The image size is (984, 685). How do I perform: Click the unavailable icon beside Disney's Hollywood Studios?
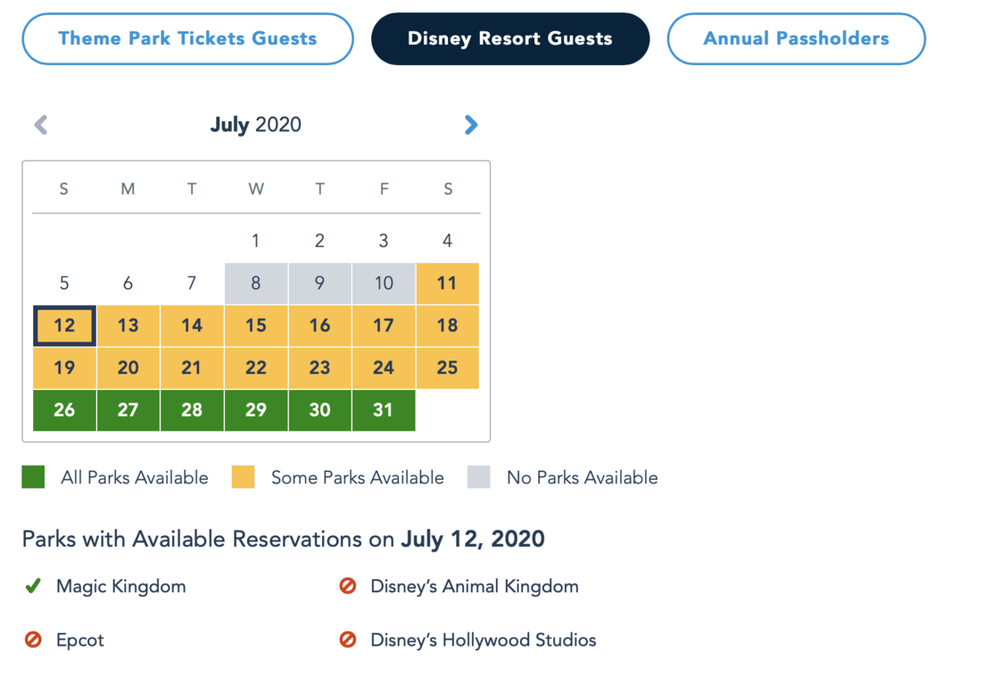click(348, 640)
